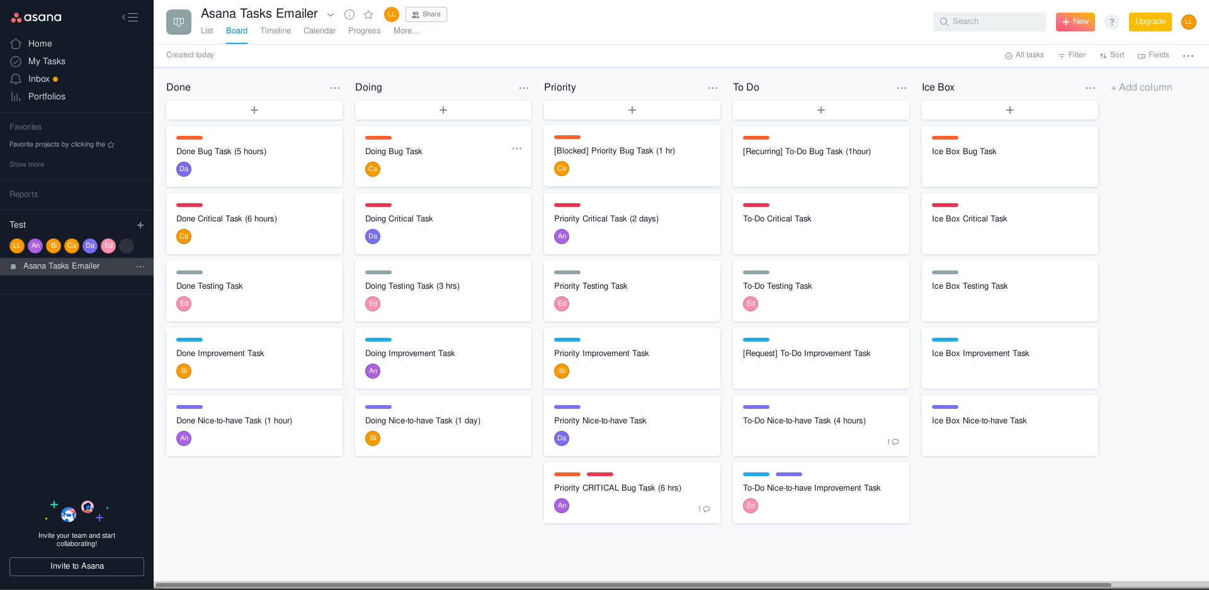Open the Done column options menu
The height and width of the screenshot is (590, 1209).
pyautogui.click(x=335, y=88)
